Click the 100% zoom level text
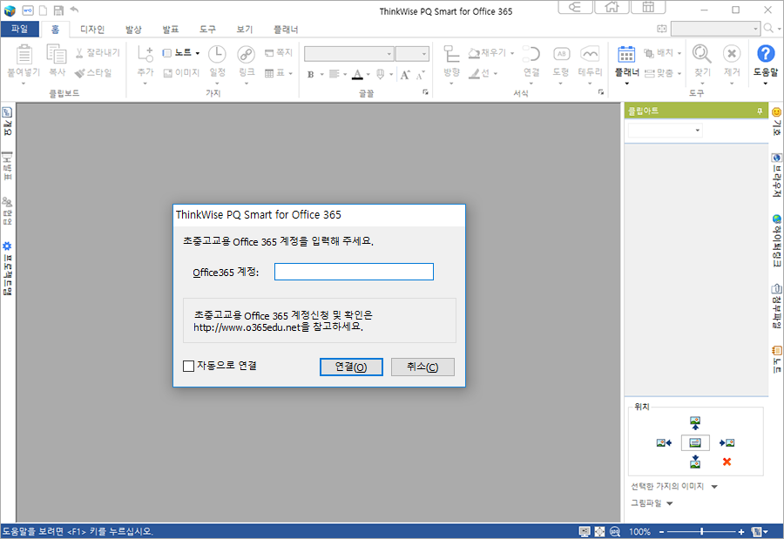This screenshot has height=539, width=784. click(x=639, y=531)
